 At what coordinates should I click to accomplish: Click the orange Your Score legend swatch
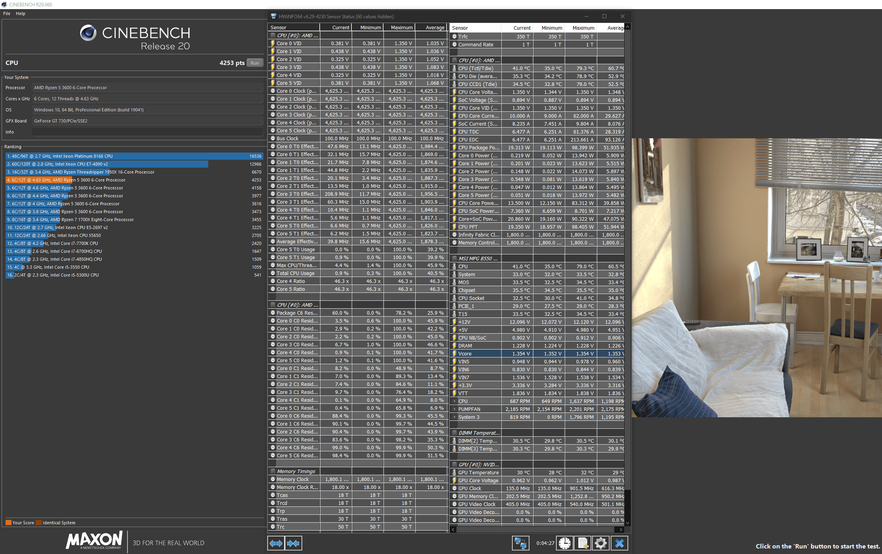click(8, 523)
